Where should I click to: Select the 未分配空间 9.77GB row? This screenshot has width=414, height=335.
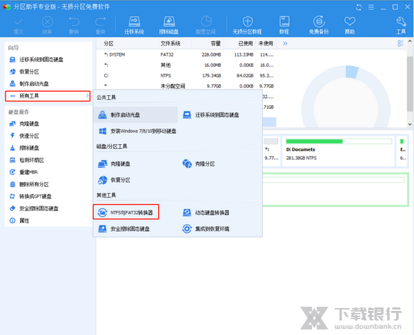coord(188,86)
